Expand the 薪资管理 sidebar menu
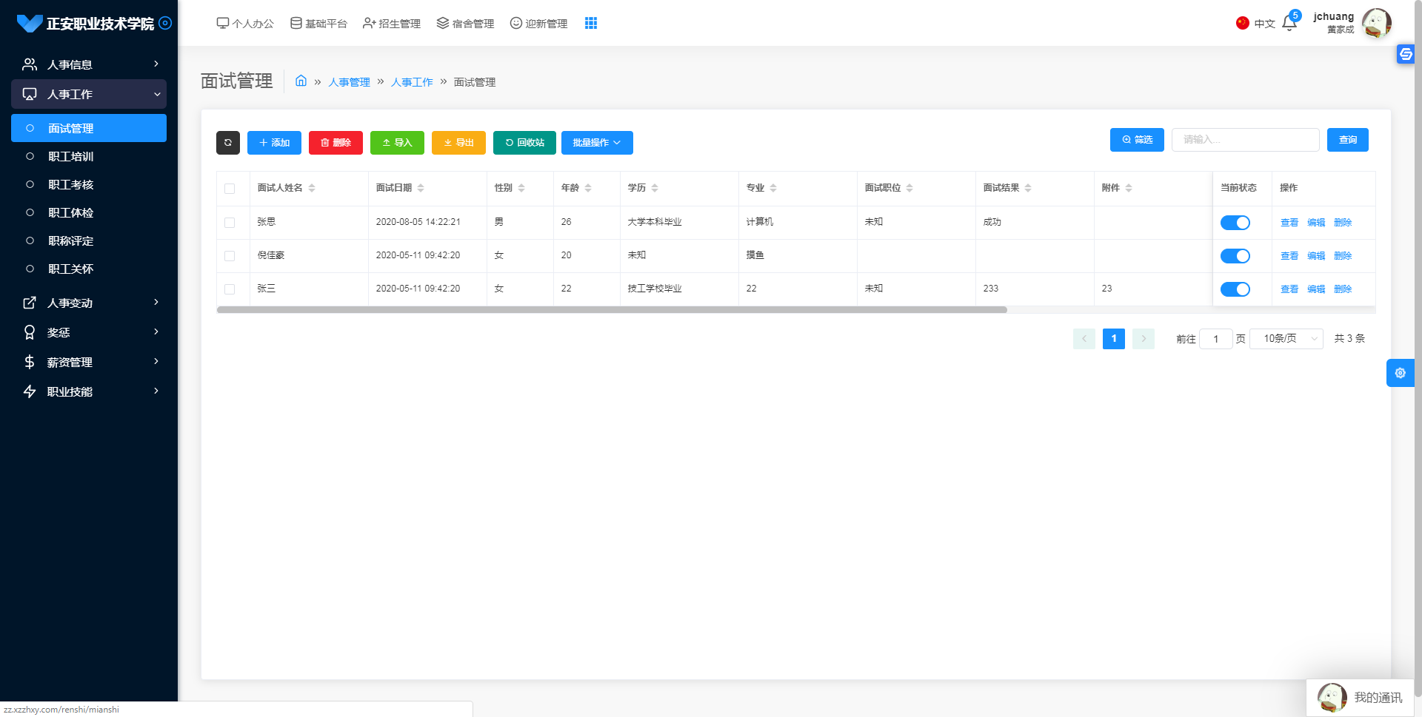This screenshot has height=717, width=1422. tap(89, 362)
